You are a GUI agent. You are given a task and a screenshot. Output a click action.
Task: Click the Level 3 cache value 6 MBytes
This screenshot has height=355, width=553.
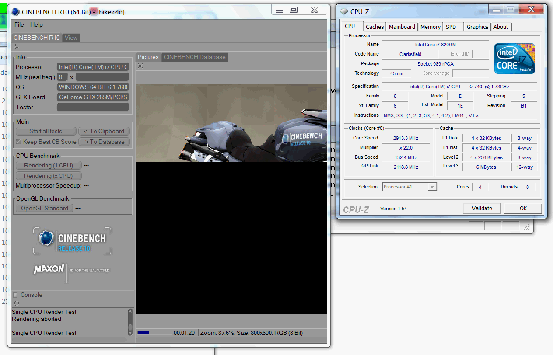click(x=486, y=167)
